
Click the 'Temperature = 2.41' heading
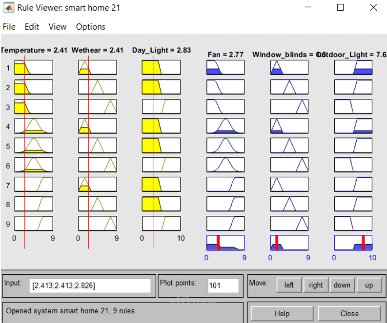pyautogui.click(x=34, y=50)
